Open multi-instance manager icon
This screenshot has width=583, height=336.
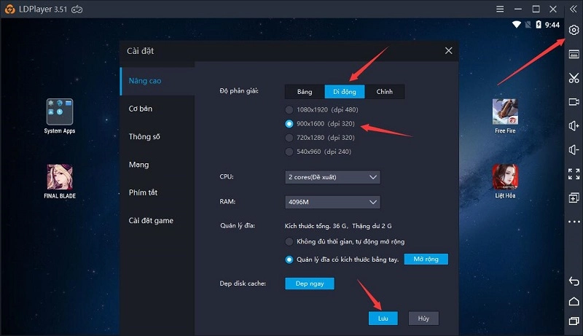pos(574,198)
